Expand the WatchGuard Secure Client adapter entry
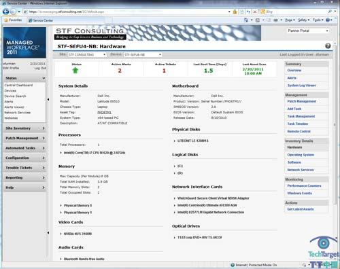 [x=175, y=198]
